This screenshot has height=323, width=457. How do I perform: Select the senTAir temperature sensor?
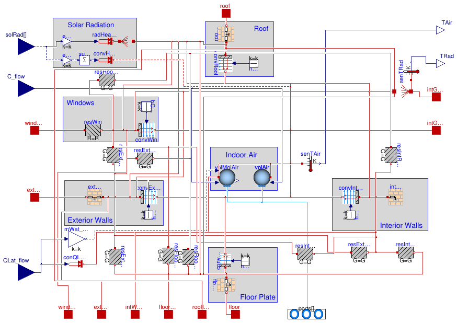point(311,164)
